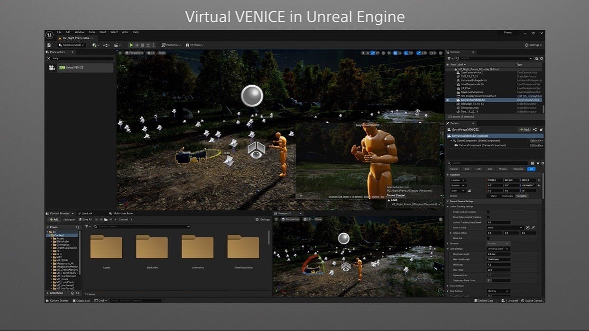Click the viewport layout icon at far right
The image size is (589, 331).
pos(441,53)
